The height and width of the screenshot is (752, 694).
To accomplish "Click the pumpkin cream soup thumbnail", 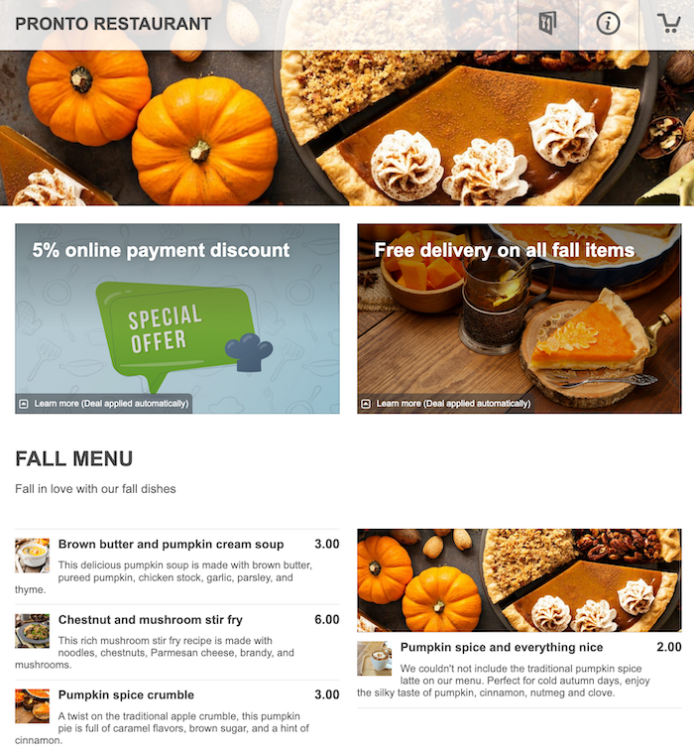I will pos(32,556).
